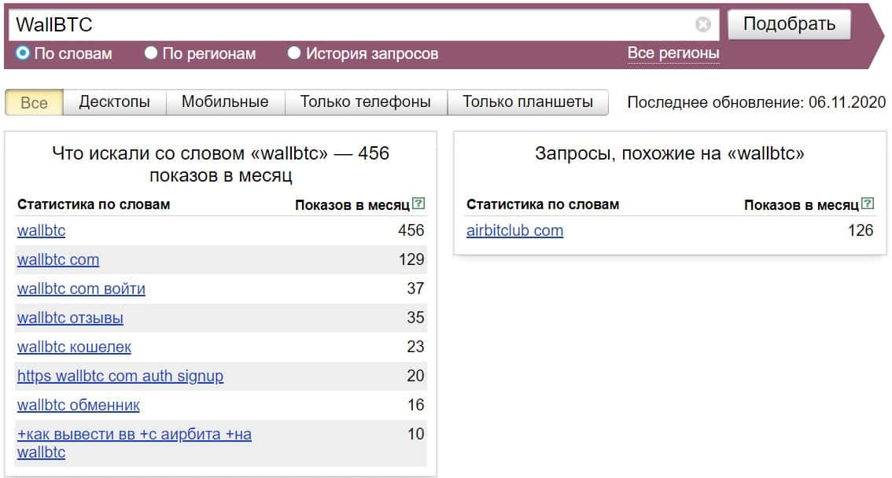Open the 'wallbtc обменник' query link
892x478 pixels.
[79, 405]
